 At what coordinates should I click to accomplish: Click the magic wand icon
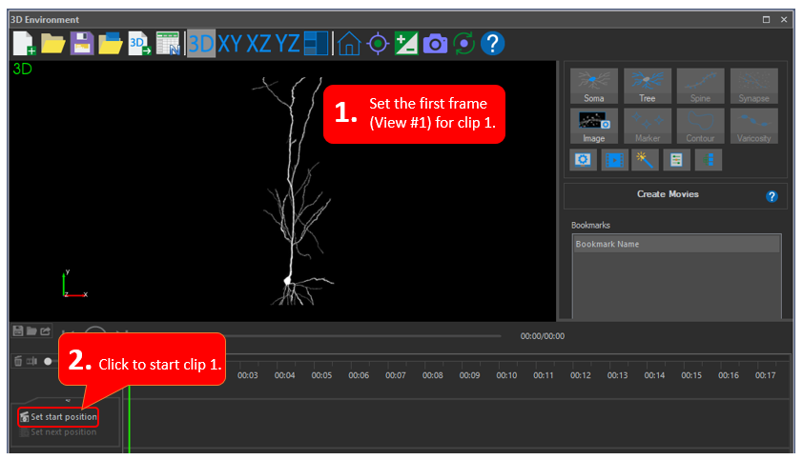pyautogui.click(x=645, y=160)
